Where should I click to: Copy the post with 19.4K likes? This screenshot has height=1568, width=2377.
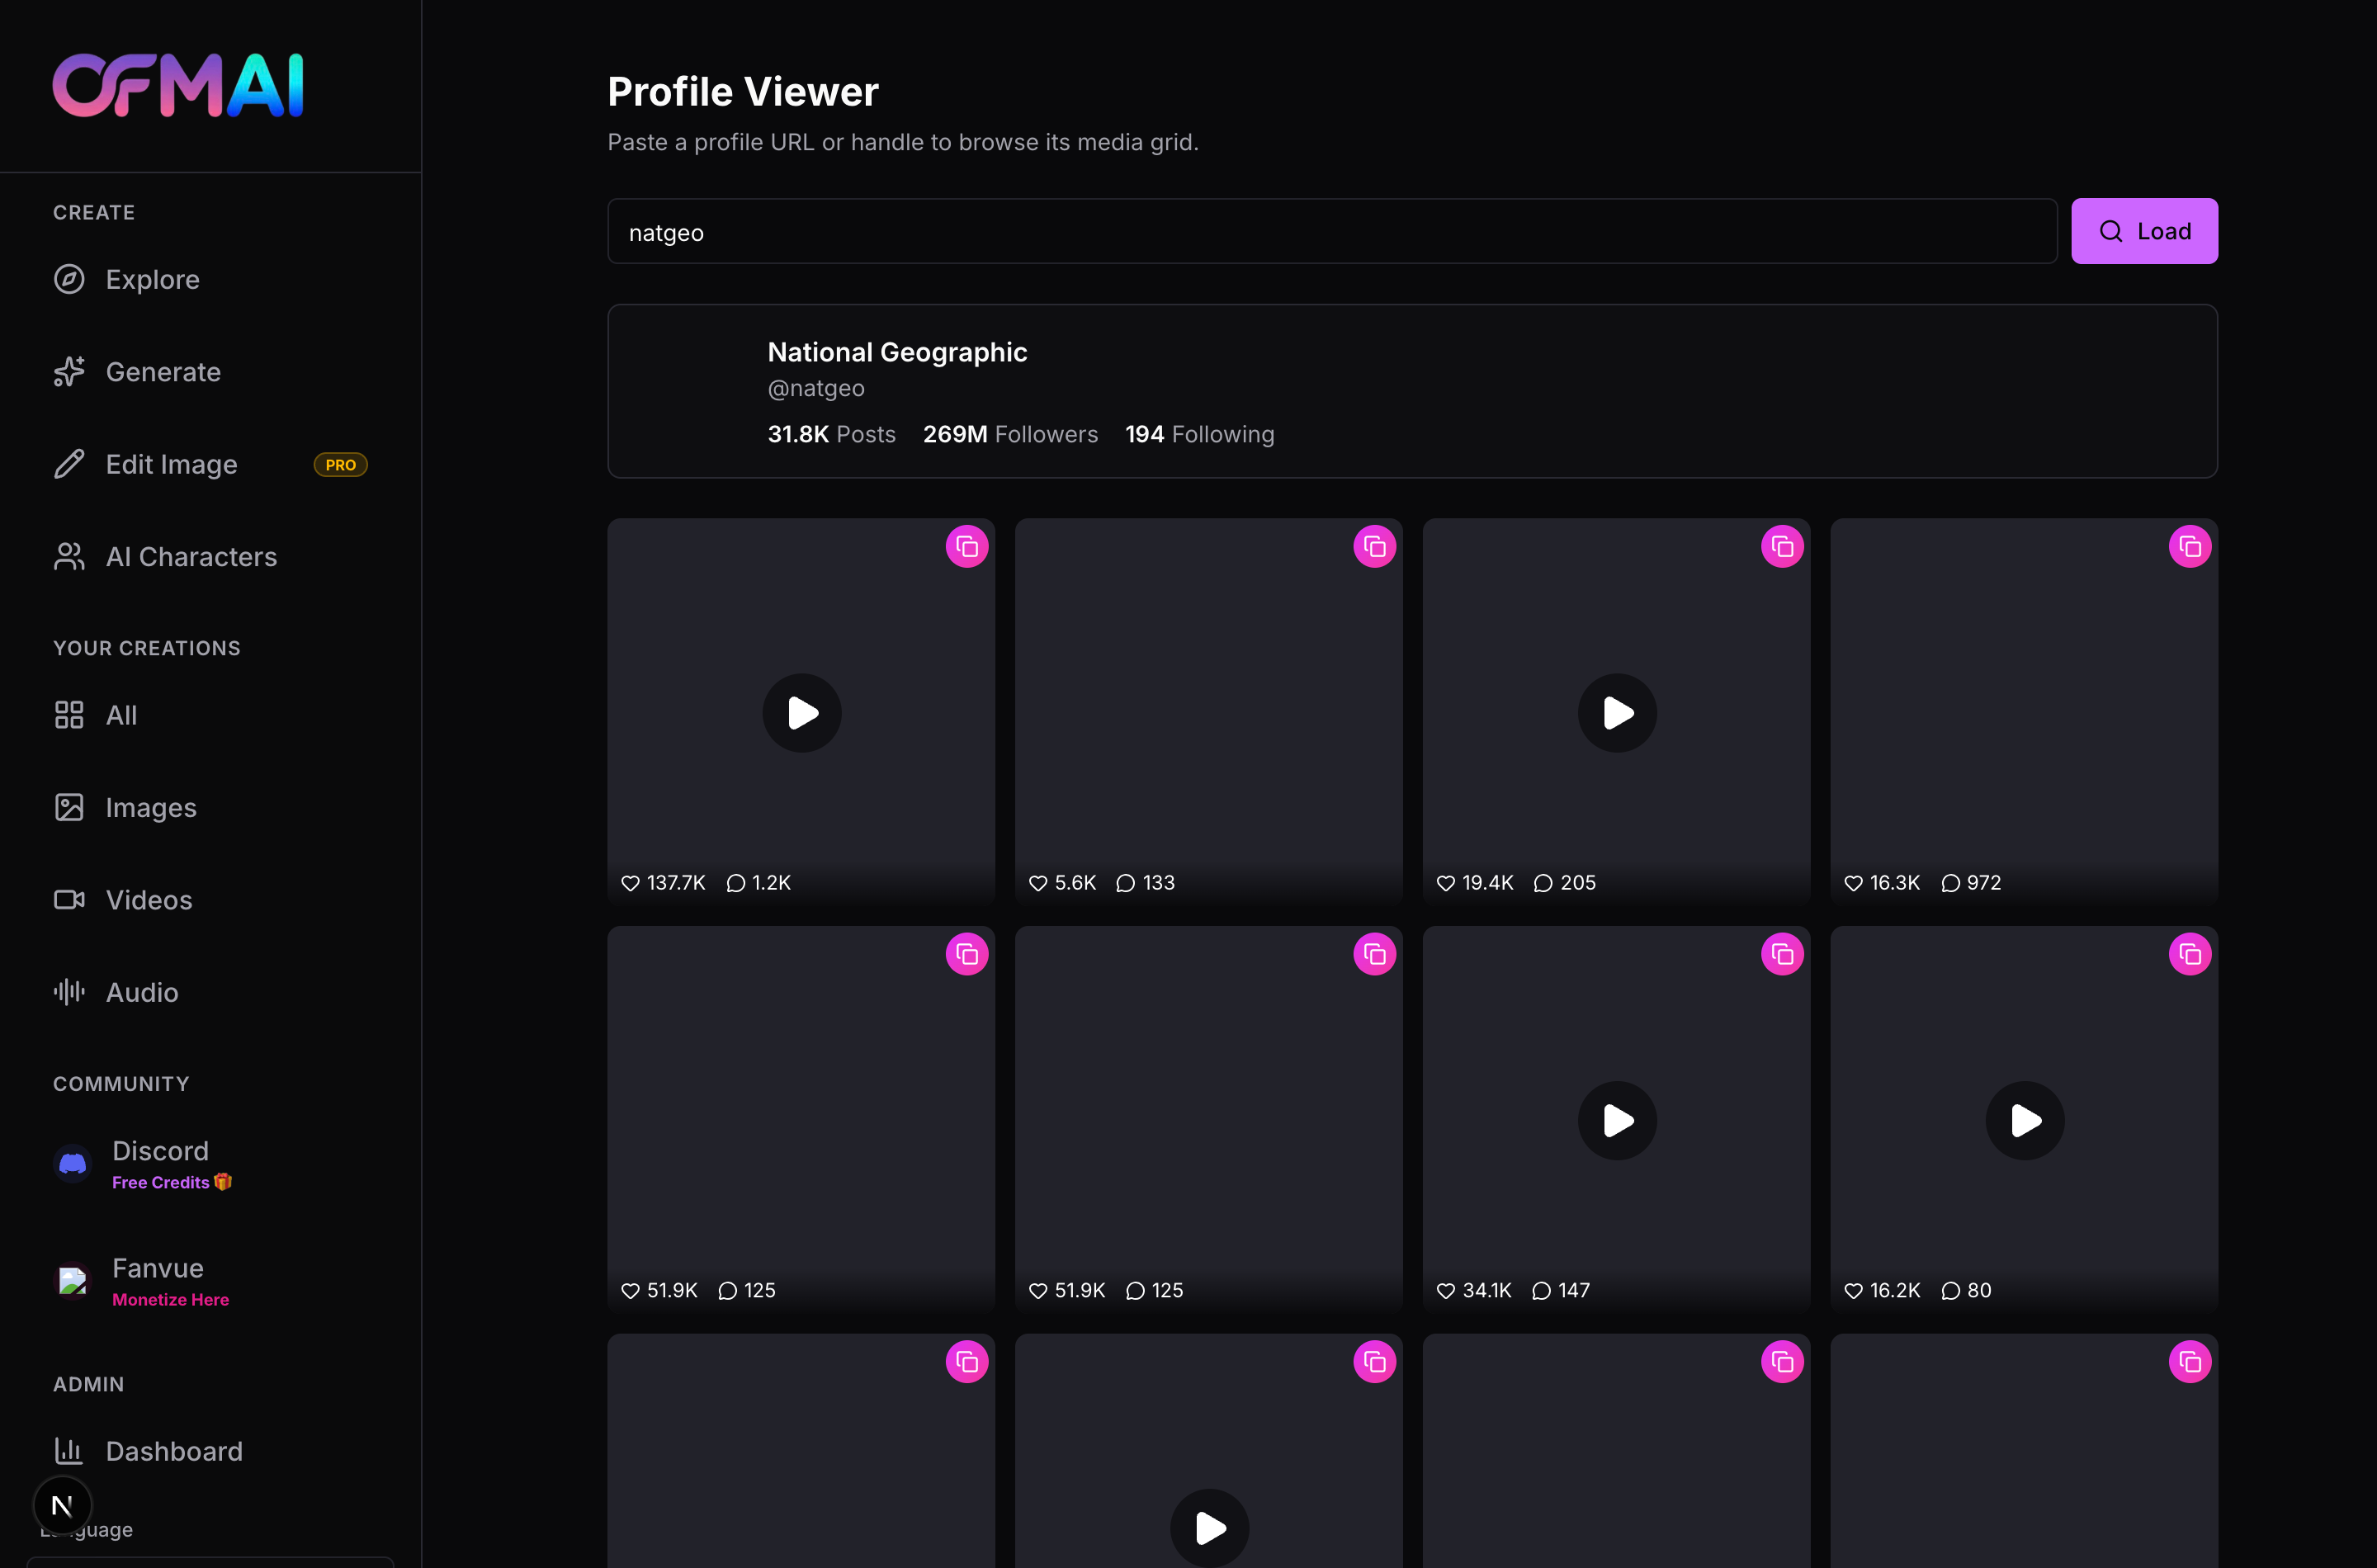click(1783, 547)
